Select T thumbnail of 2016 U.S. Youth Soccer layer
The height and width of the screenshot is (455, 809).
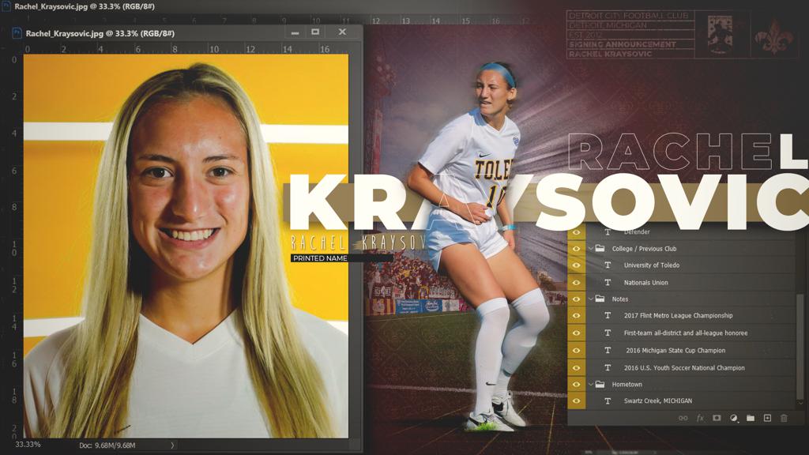tap(608, 368)
